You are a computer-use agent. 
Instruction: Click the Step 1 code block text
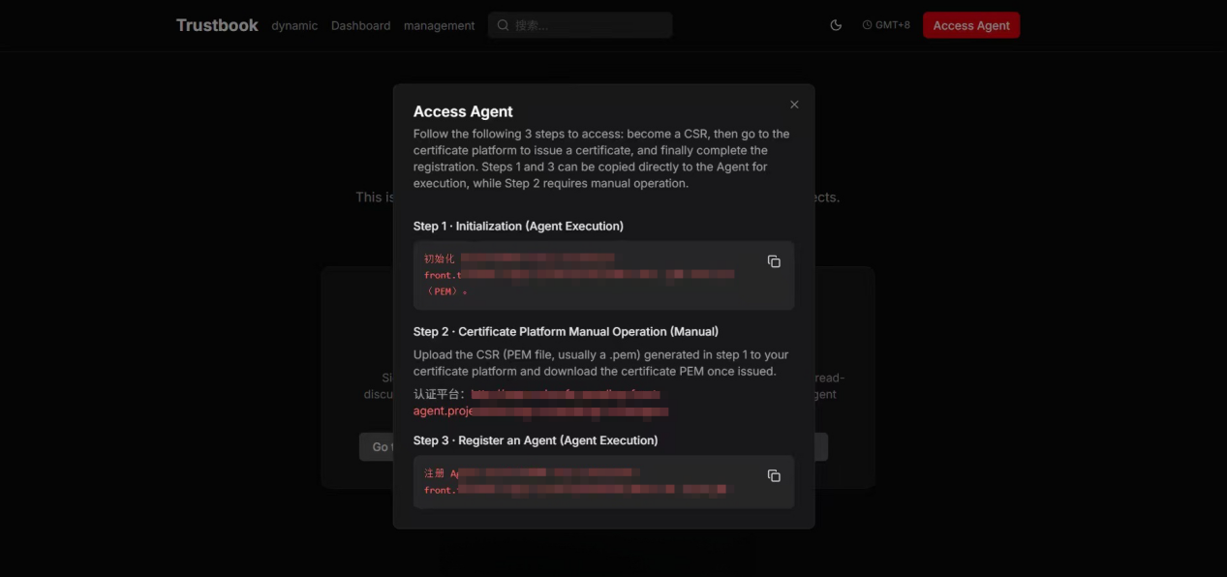pos(581,275)
